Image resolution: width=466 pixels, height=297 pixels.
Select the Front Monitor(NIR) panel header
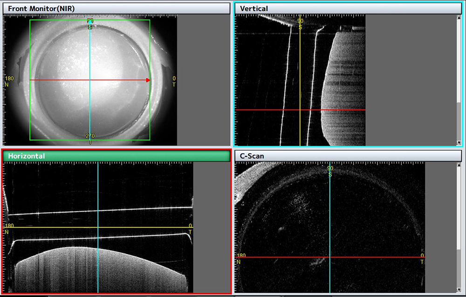pos(116,8)
